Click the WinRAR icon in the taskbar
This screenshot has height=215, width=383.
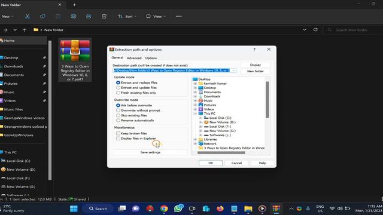click(276, 208)
